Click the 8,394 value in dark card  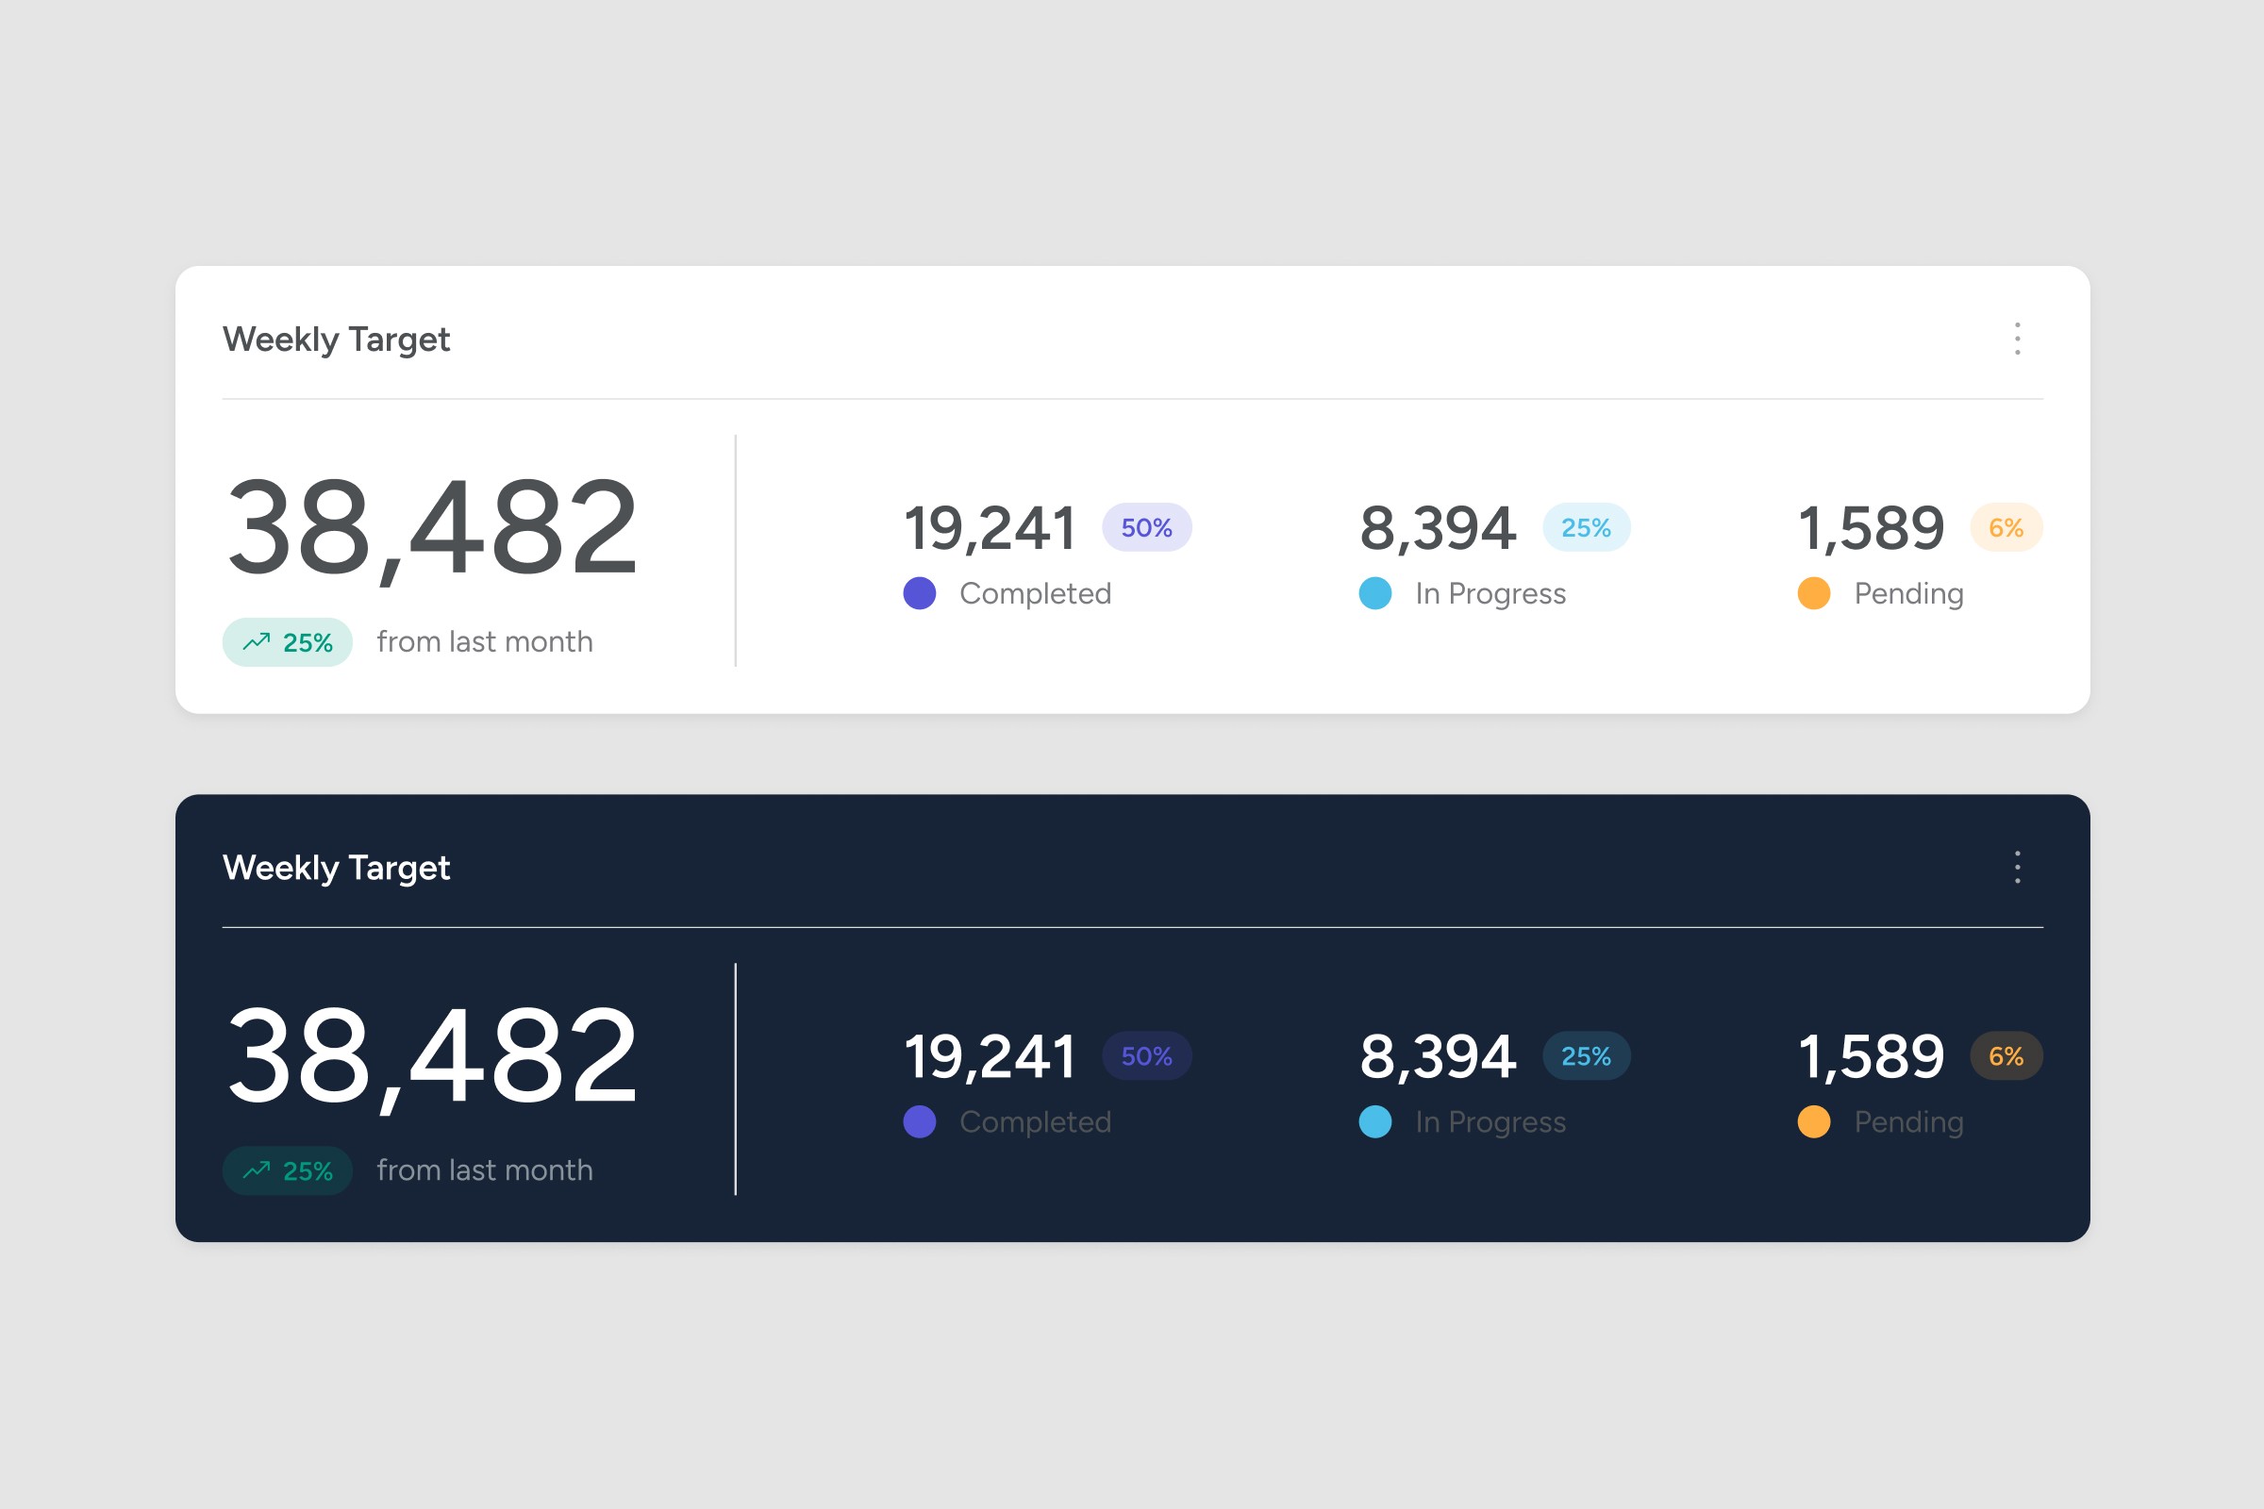pyautogui.click(x=1438, y=1055)
